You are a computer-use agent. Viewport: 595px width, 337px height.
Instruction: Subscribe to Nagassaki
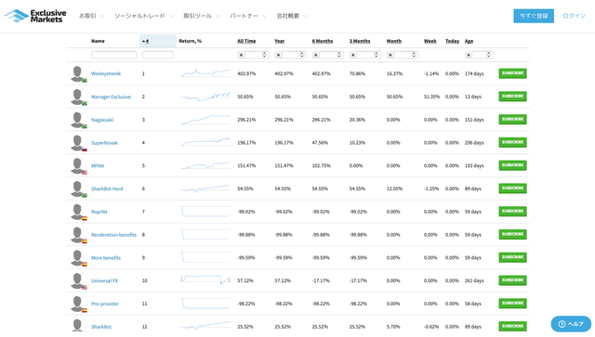[512, 120]
